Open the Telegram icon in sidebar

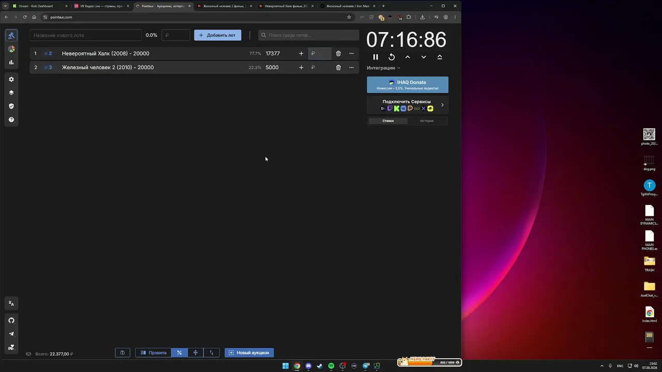click(11, 334)
